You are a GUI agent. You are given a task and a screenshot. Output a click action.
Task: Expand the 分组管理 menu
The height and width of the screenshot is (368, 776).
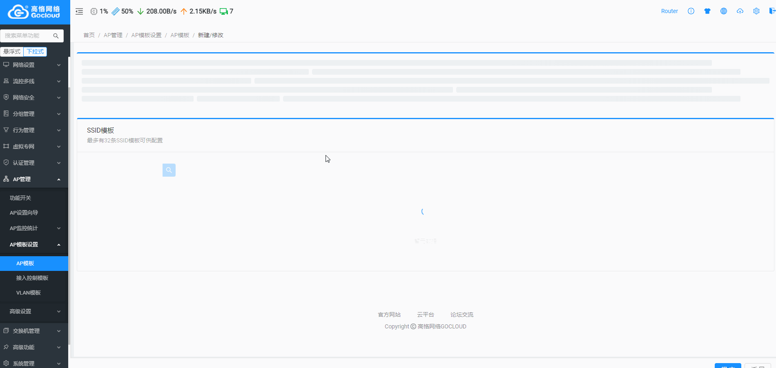pyautogui.click(x=34, y=114)
